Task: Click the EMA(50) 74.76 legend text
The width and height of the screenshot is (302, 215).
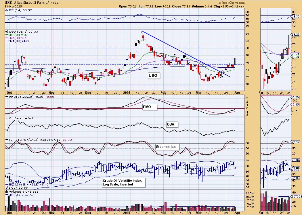Action: [x=18, y=38]
